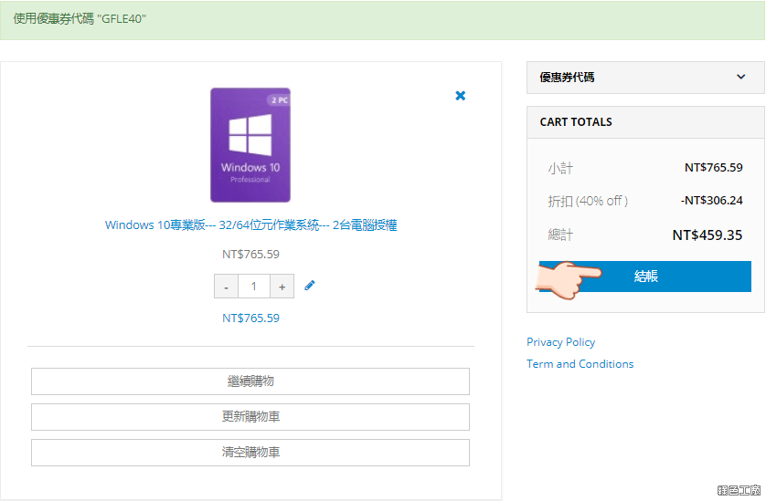Expand the 優惠券代碼 coupon code panel
This screenshot has width=766, height=501.
point(645,77)
